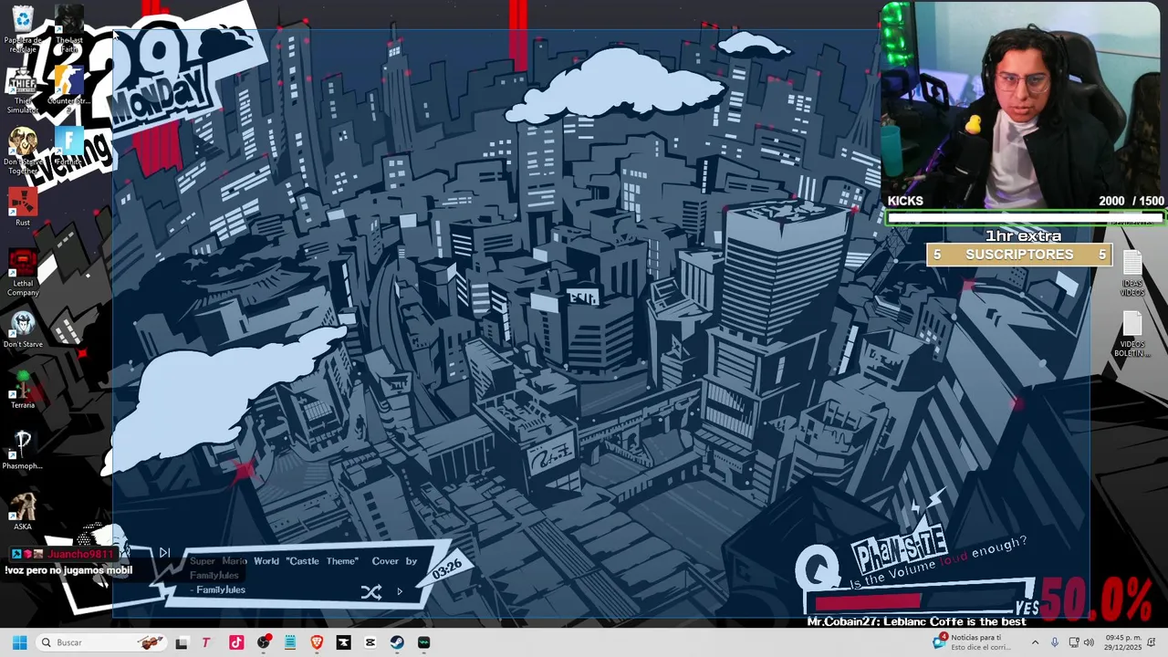
Task: Click the microphone tray icon
Action: coord(1055,642)
